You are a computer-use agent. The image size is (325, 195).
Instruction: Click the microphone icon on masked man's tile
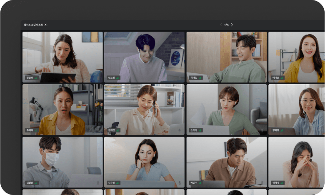(x=98, y=182)
